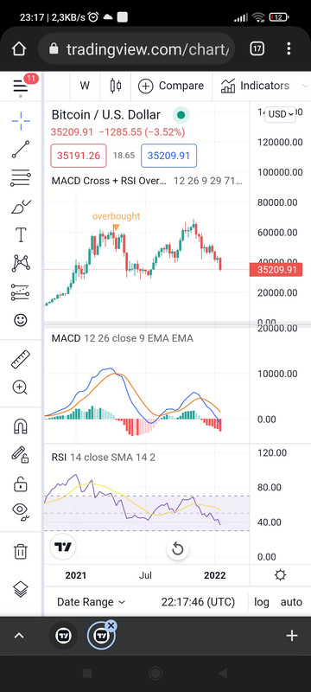
Task: Click the 2021 time axis label
Action: pyautogui.click(x=76, y=575)
